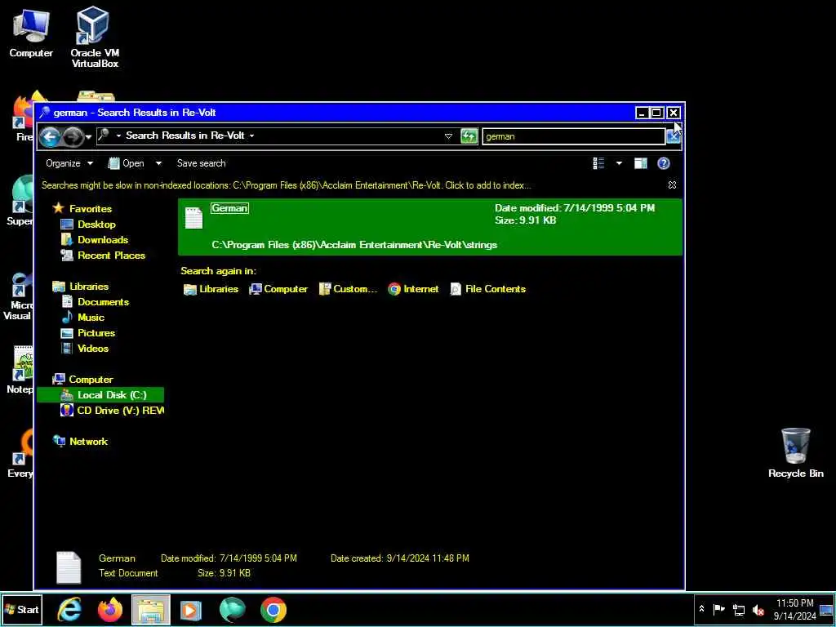Click the Open toolbar button
Viewport: 836px width, 627px height.
click(127, 163)
